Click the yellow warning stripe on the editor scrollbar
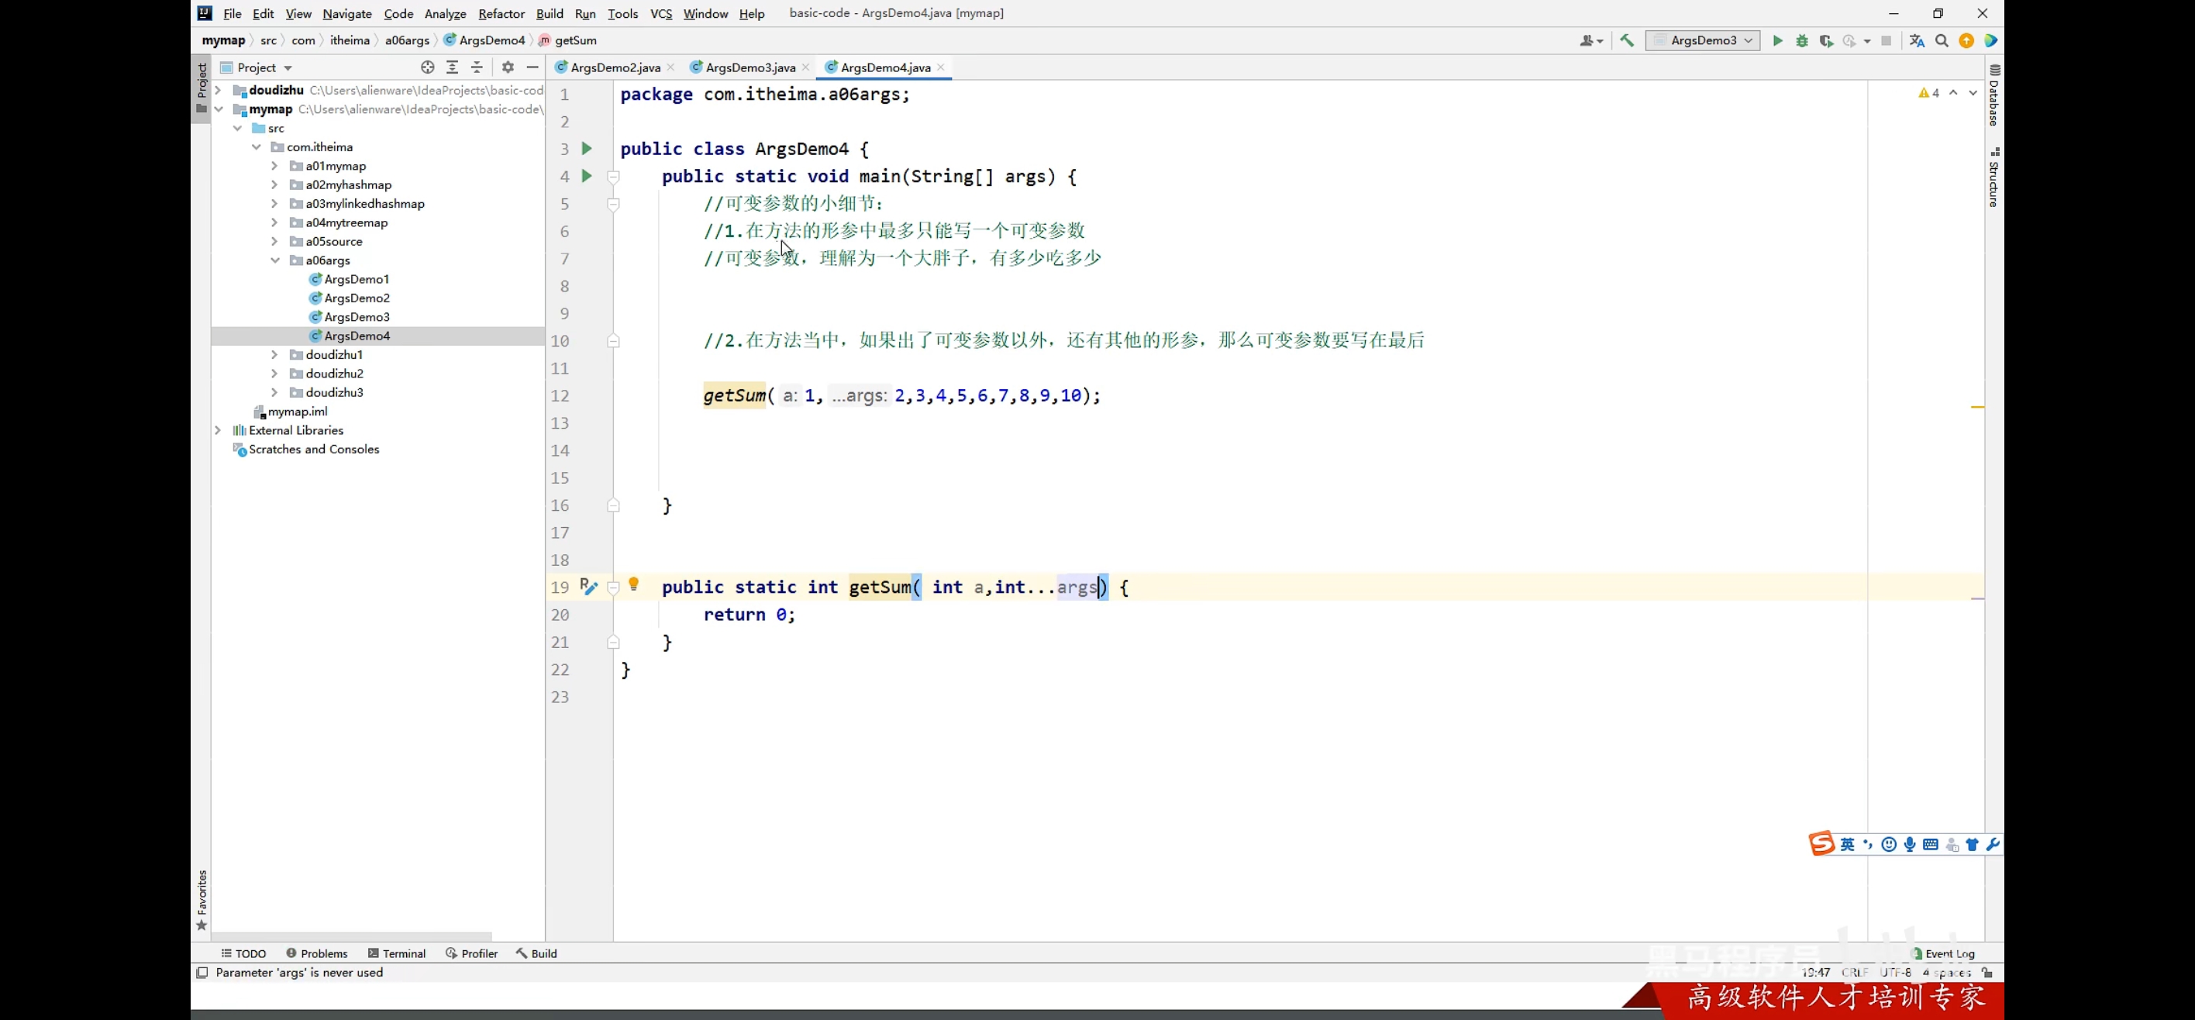 pos(1978,408)
